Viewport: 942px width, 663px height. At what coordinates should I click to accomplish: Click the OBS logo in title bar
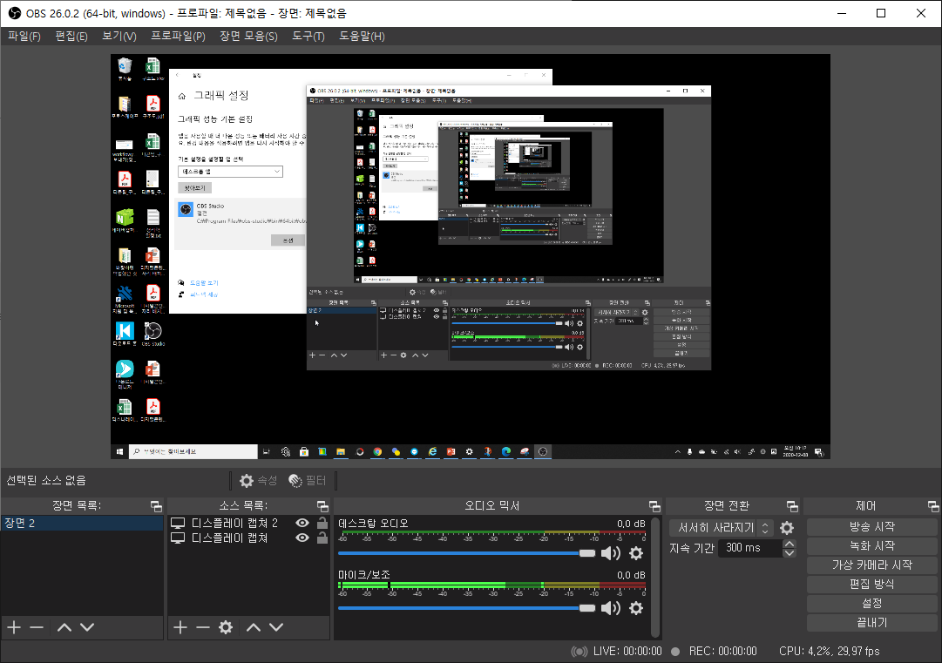(x=15, y=13)
